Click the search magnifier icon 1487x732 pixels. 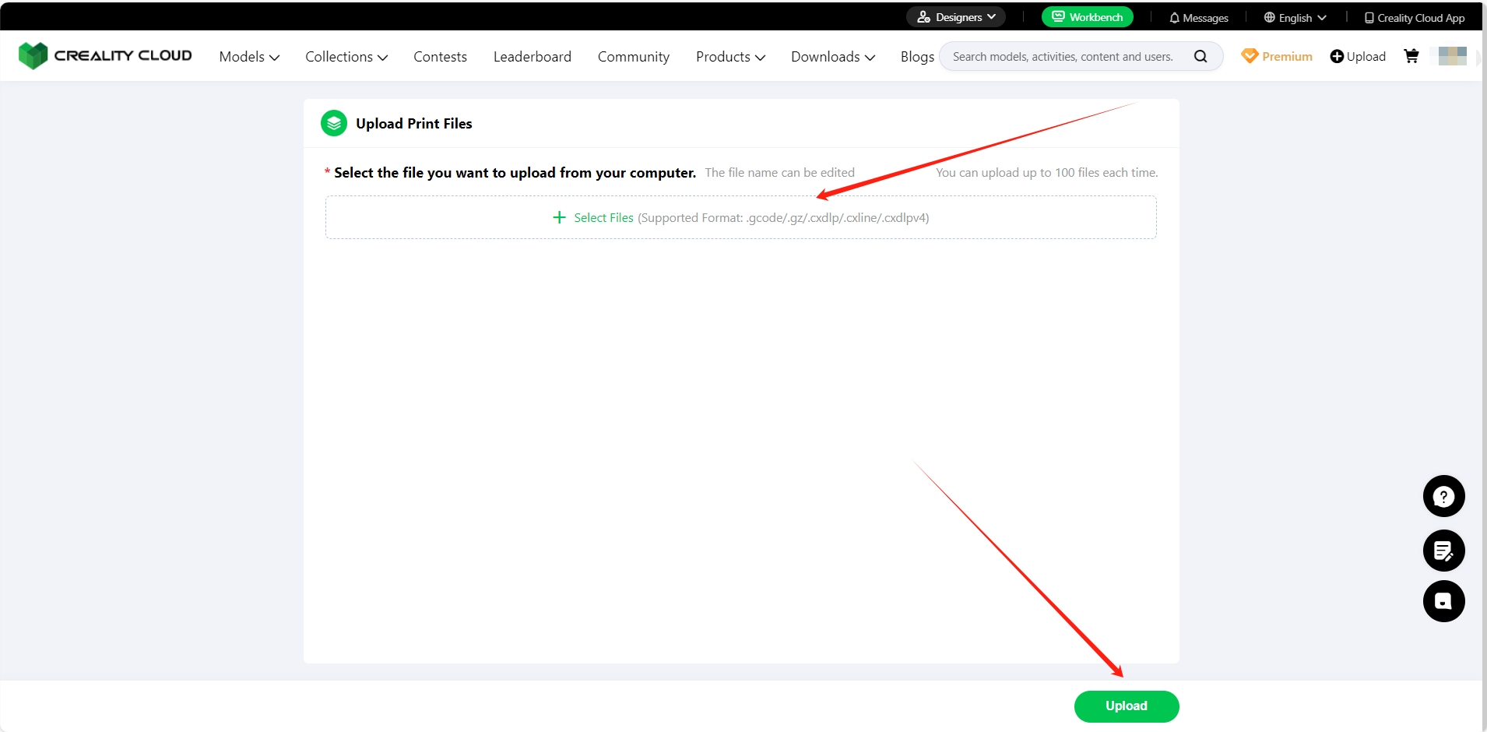tap(1200, 56)
